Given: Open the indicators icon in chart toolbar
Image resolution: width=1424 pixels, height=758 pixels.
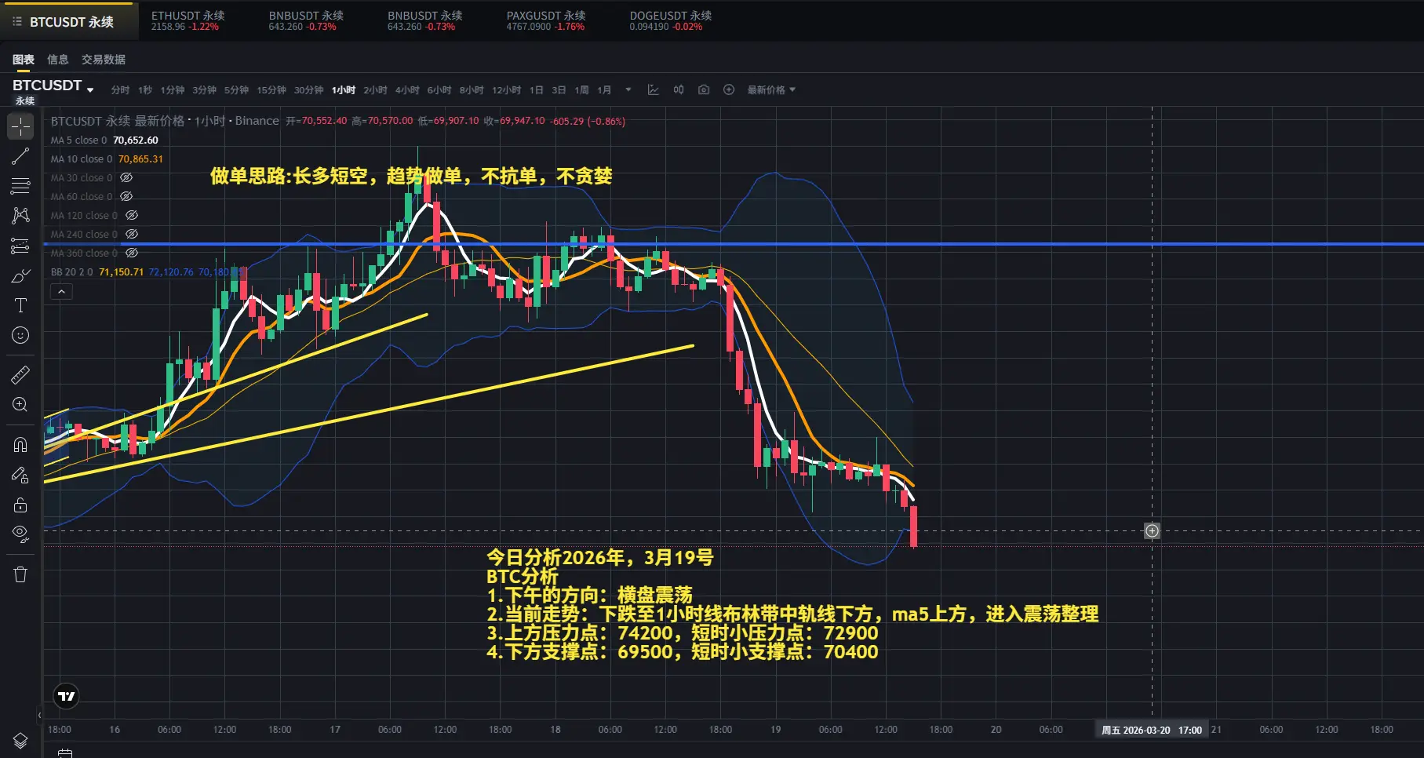Looking at the screenshot, I should (653, 90).
